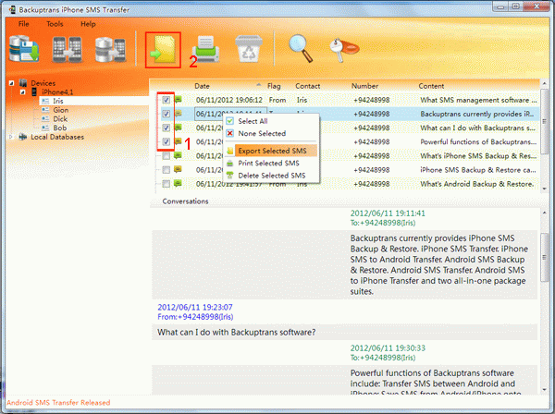
Task: Open the Help menu
Action: [88, 24]
